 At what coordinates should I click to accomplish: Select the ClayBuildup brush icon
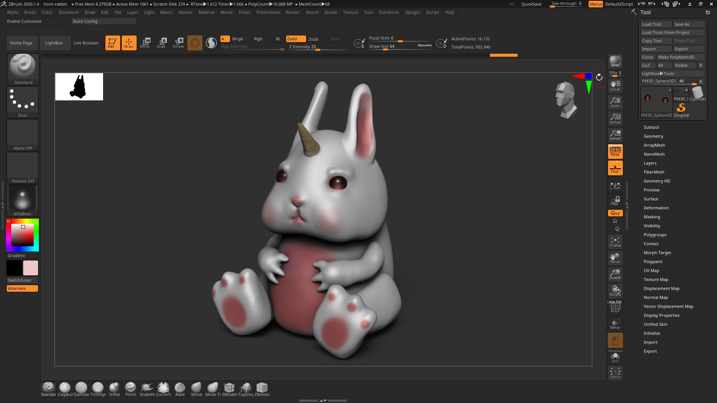pos(65,388)
